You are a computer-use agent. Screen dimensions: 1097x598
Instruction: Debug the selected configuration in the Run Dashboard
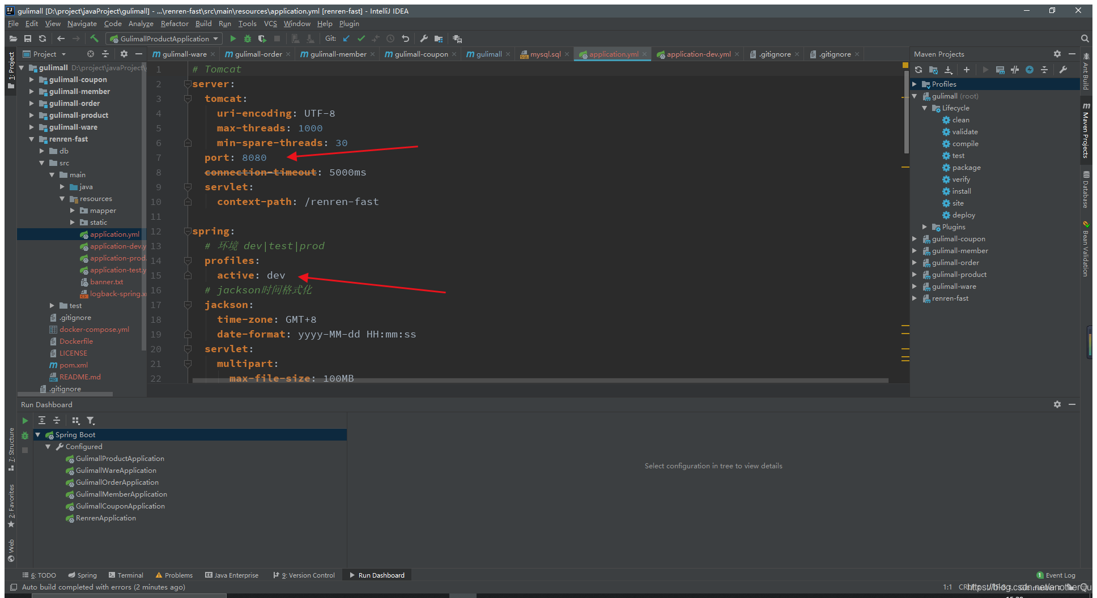pos(25,435)
